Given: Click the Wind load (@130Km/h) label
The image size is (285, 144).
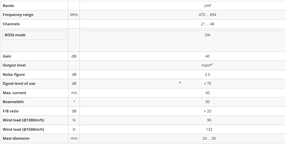Looking at the screenshot, I should click(x=23, y=120).
